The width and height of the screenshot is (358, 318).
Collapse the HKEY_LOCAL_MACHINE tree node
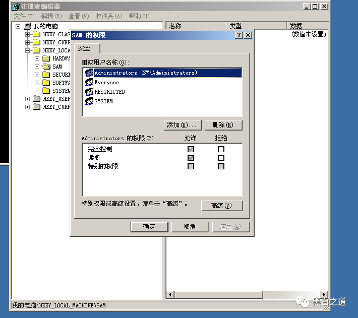(28, 50)
